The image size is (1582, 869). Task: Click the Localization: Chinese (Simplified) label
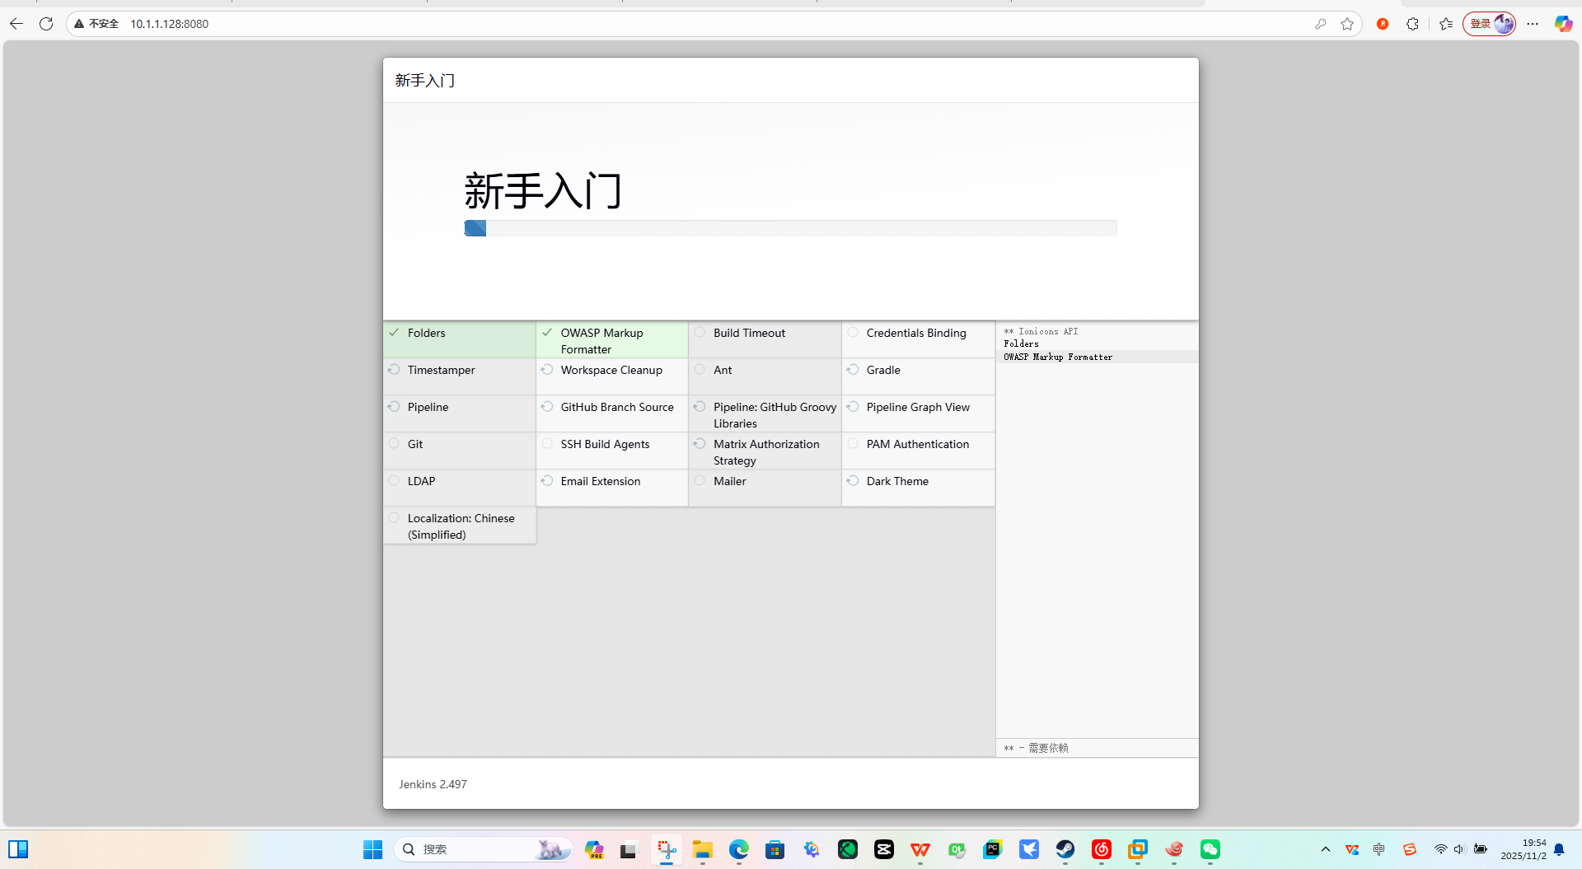(x=461, y=526)
